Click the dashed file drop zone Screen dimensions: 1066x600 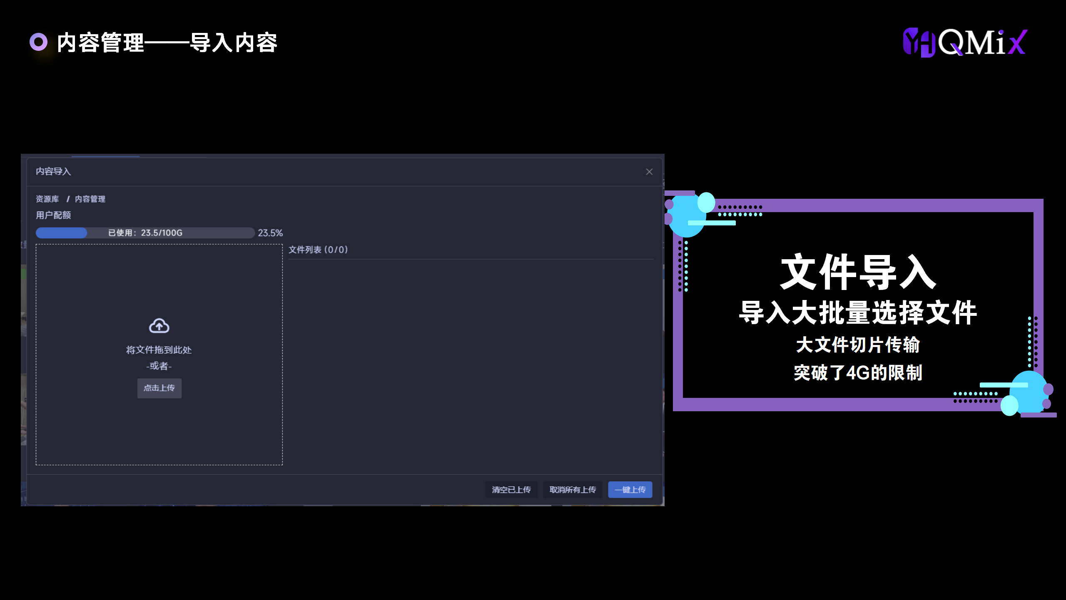point(159,429)
